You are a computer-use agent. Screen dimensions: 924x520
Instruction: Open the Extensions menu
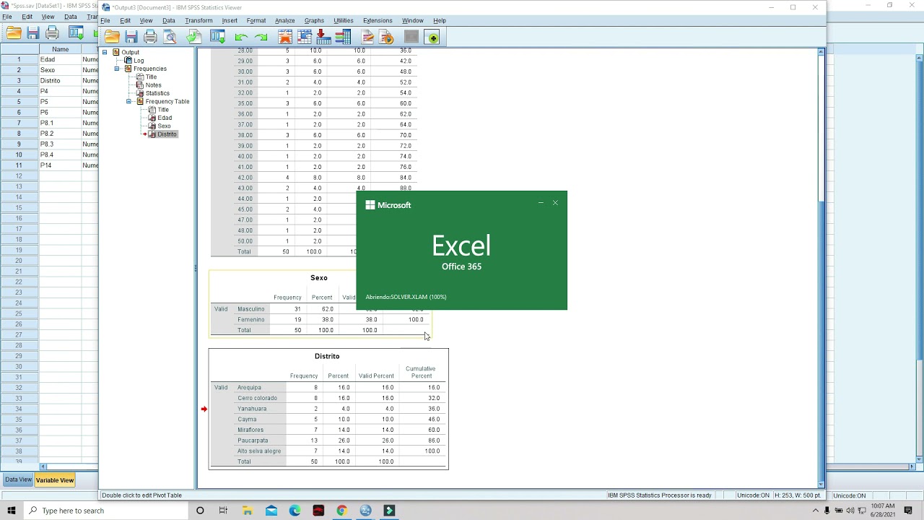[378, 20]
